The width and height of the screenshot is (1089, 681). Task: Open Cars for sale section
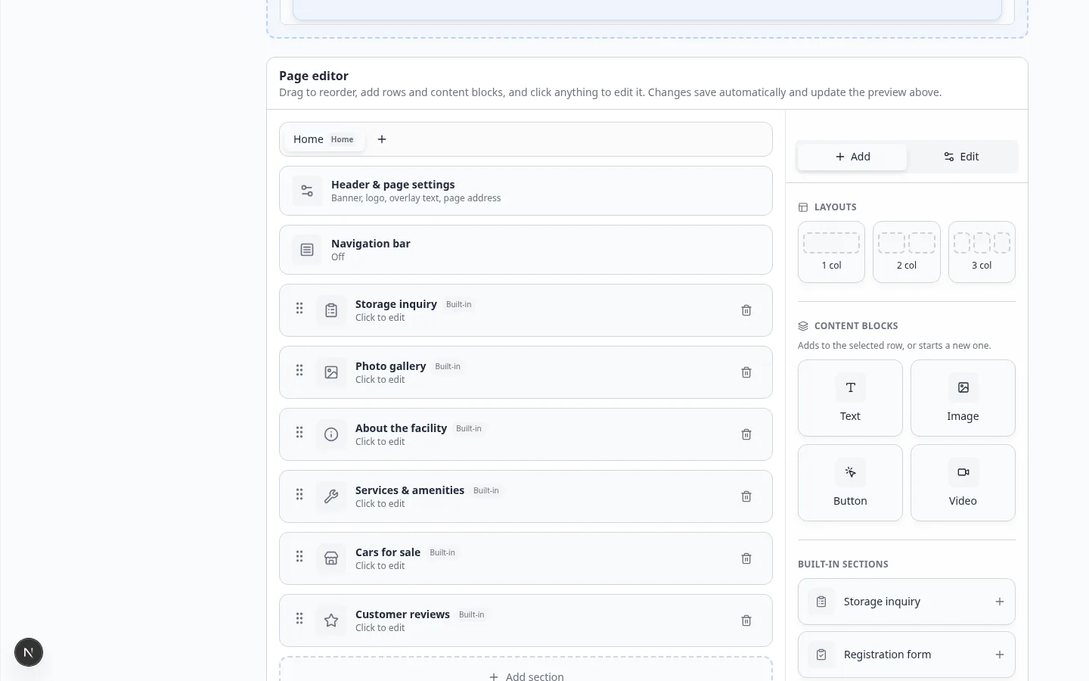526,558
